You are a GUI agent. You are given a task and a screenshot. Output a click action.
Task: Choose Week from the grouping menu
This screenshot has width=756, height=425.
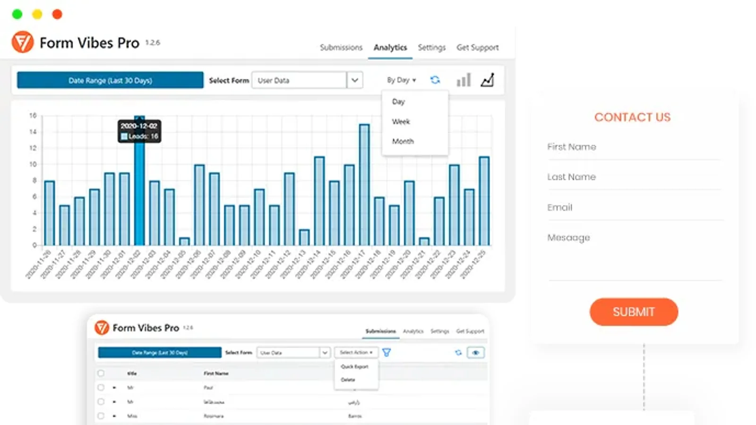click(401, 122)
